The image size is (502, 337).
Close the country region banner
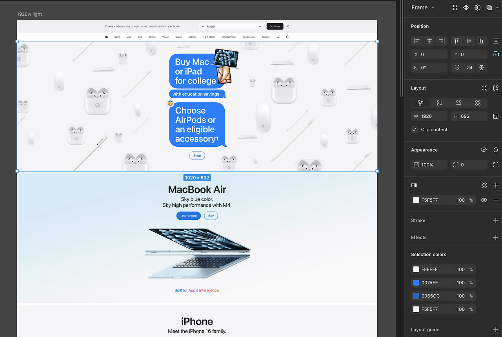point(288,26)
